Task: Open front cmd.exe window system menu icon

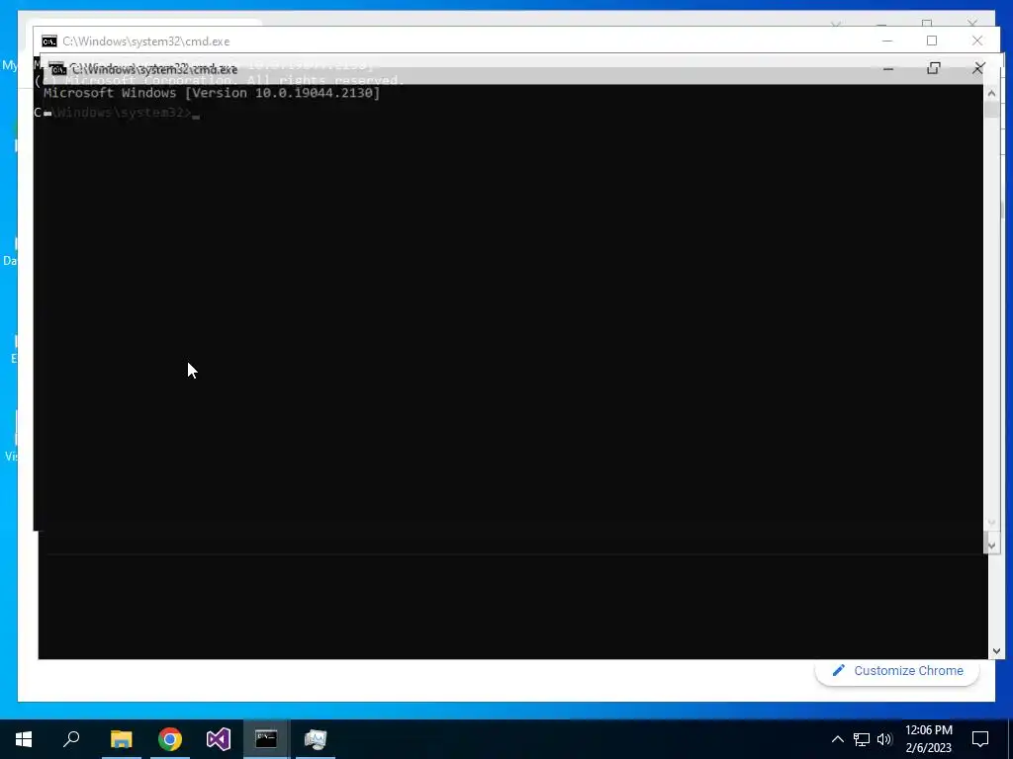Action: (x=58, y=69)
